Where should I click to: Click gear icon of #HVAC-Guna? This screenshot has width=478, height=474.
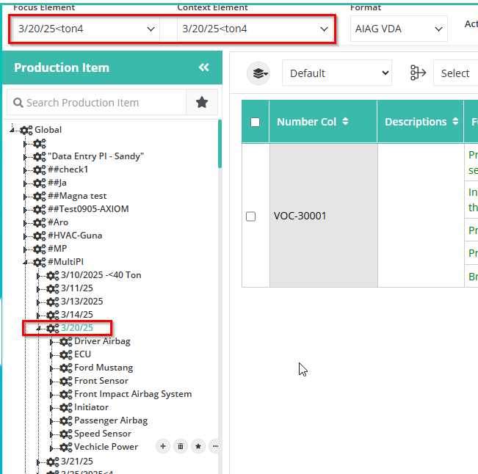40,236
